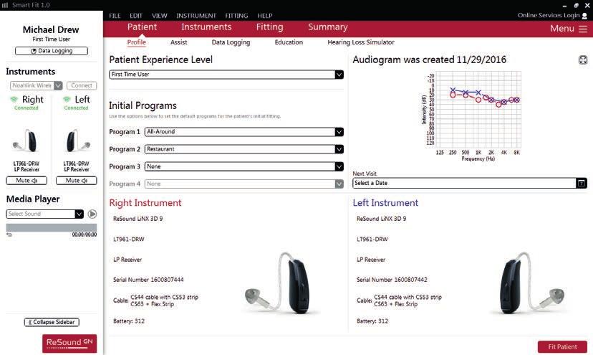593x355 pixels.
Task: Click the media player repeat icon
Action: pyautogui.click(x=9, y=235)
